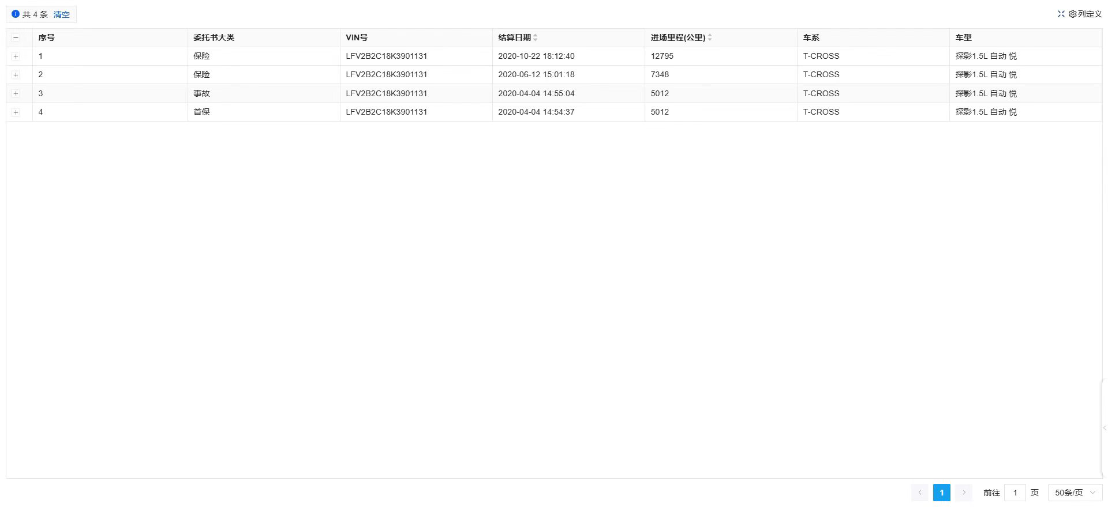Select page 1 in pagination
This screenshot has width=1108, height=507.
tap(942, 493)
